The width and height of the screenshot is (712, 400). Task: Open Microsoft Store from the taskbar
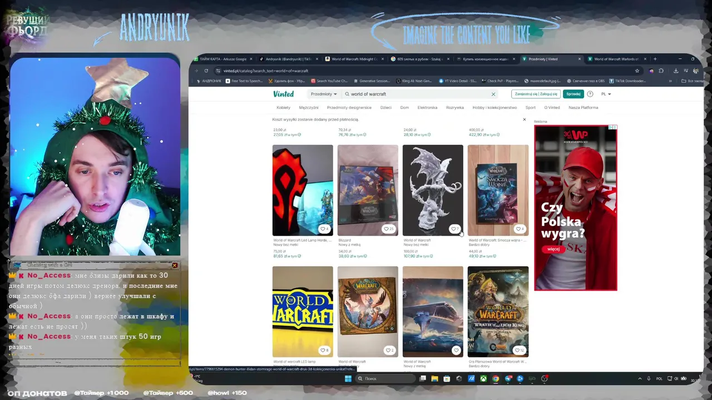click(x=447, y=378)
